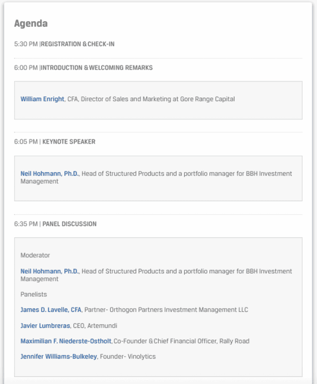Open Jennifer Williams-Bulkeley profile link
Image resolution: width=317 pixels, height=384 pixels.
tap(59, 357)
